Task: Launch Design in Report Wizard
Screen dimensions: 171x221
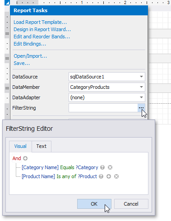Action: click(x=42, y=29)
